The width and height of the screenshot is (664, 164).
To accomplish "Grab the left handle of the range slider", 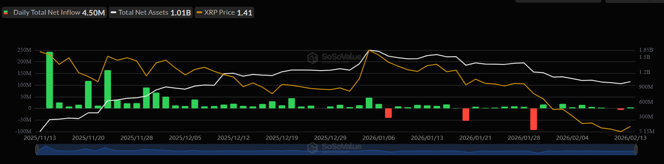I will [37, 150].
